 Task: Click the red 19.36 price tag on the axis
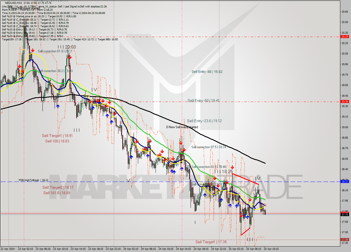pyautogui.click(x=345, y=101)
